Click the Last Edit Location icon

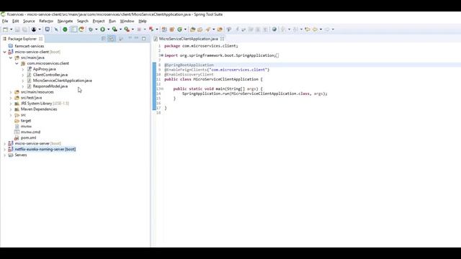[x=308, y=29]
